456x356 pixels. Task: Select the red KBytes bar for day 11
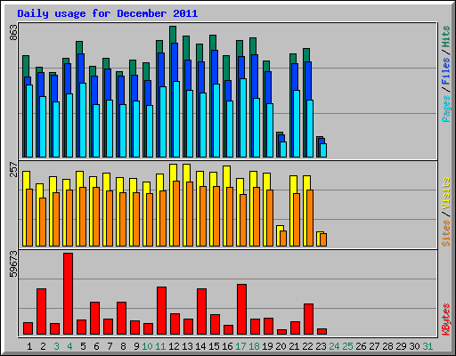click(161, 311)
